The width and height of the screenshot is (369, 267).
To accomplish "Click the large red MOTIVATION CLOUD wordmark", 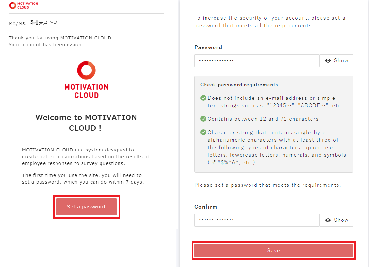I will click(86, 91).
